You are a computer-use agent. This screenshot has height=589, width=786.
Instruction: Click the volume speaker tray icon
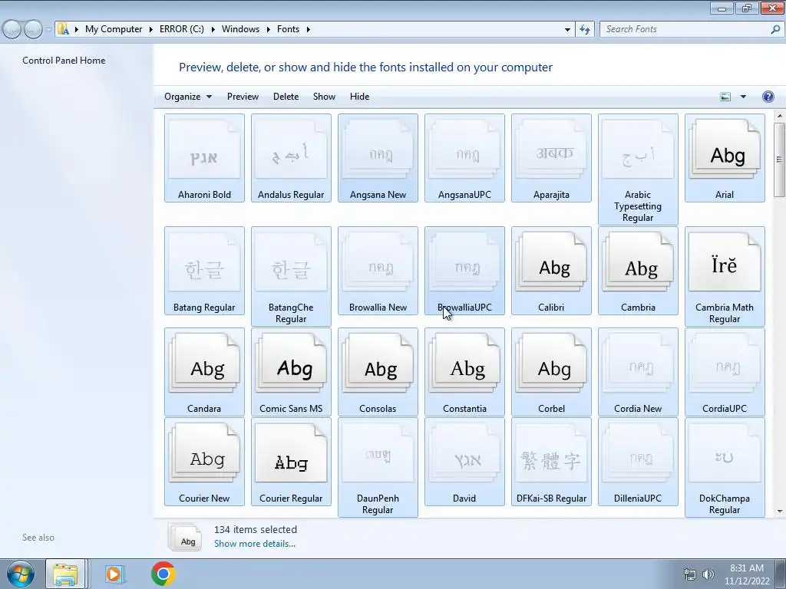click(x=708, y=574)
